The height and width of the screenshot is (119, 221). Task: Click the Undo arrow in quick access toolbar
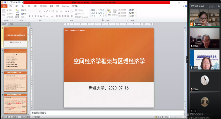(x=8, y=2)
